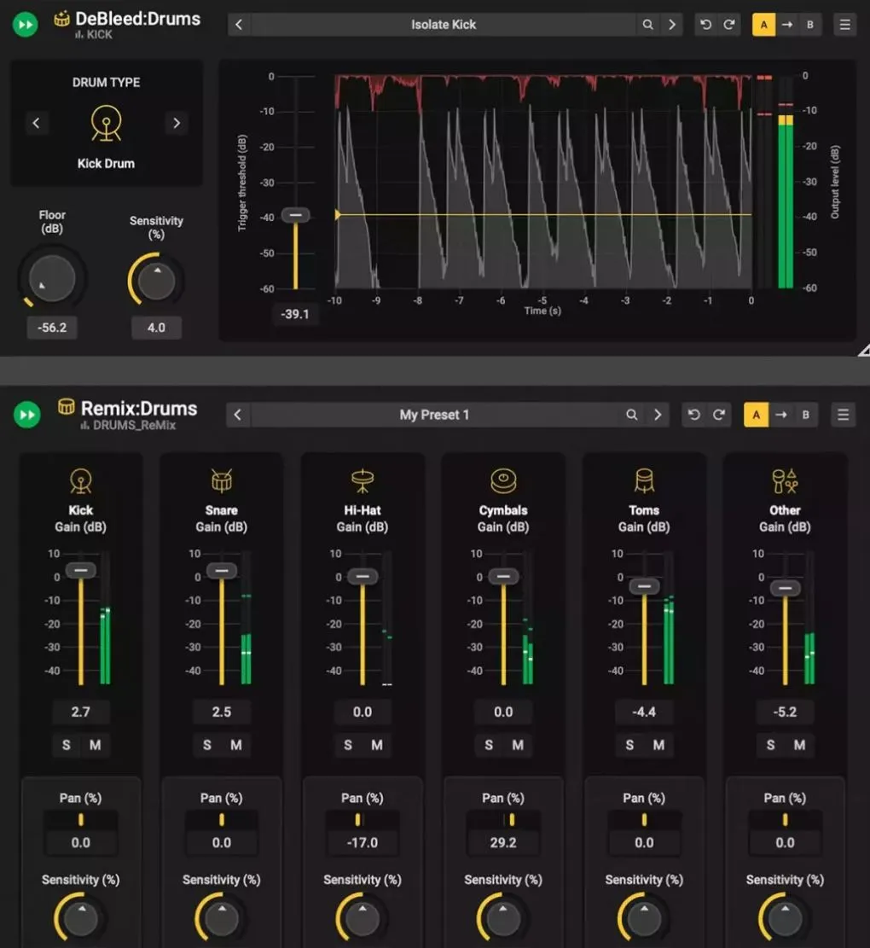
Task: Go to previous preset in Remix:Drums
Action: click(237, 415)
